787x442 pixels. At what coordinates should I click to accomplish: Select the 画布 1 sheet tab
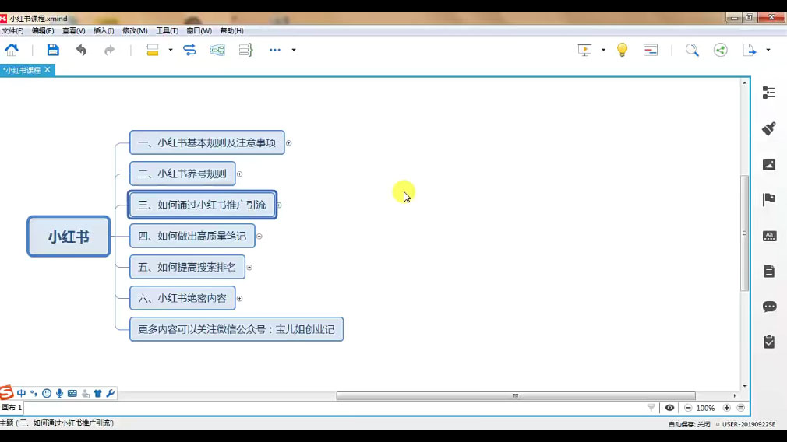(12, 408)
